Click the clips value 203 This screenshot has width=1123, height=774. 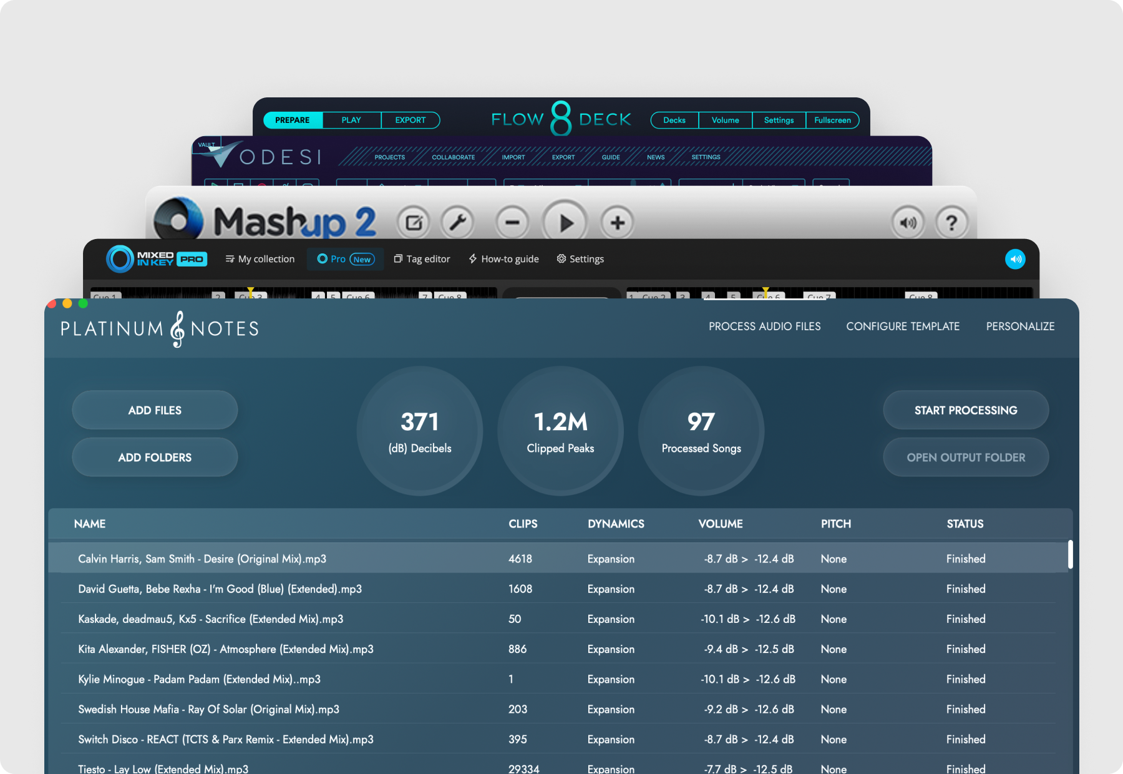[518, 709]
